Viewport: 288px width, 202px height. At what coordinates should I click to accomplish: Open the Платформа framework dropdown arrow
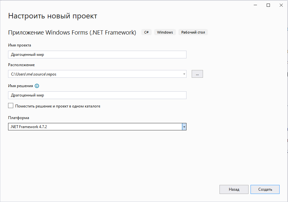coord(184,127)
